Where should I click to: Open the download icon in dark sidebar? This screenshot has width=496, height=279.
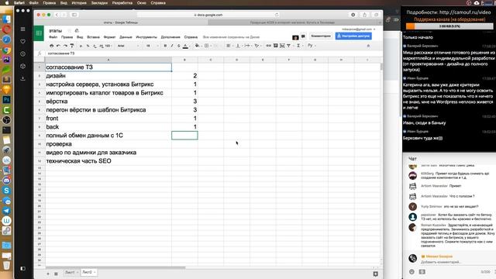[22, 78]
